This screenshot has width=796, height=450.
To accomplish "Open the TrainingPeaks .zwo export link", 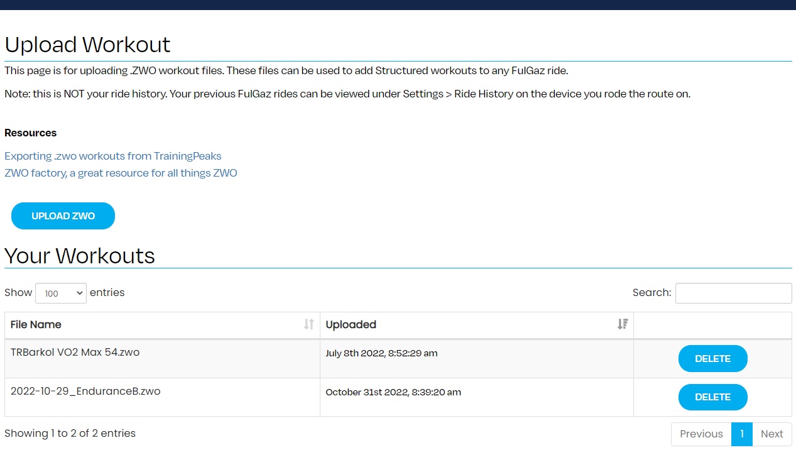I will (x=113, y=156).
